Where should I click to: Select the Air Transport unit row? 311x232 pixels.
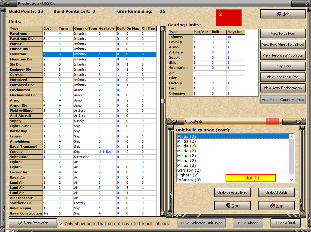coord(83,198)
